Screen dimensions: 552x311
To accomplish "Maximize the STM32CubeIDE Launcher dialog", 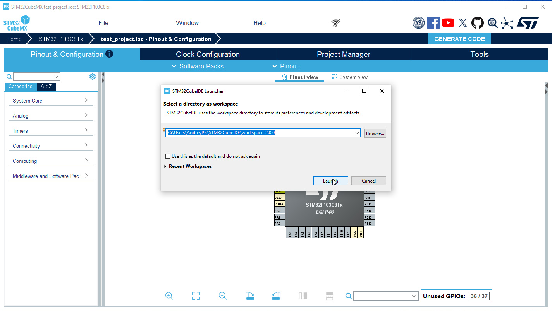I will [364, 91].
